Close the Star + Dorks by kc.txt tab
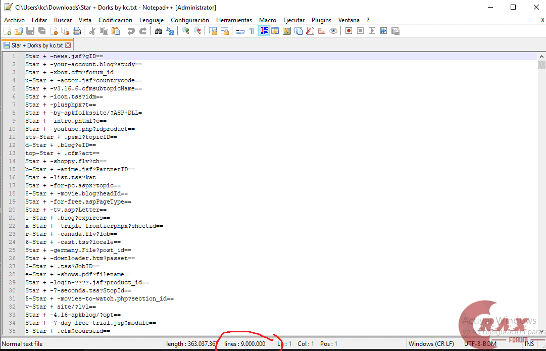 68,45
